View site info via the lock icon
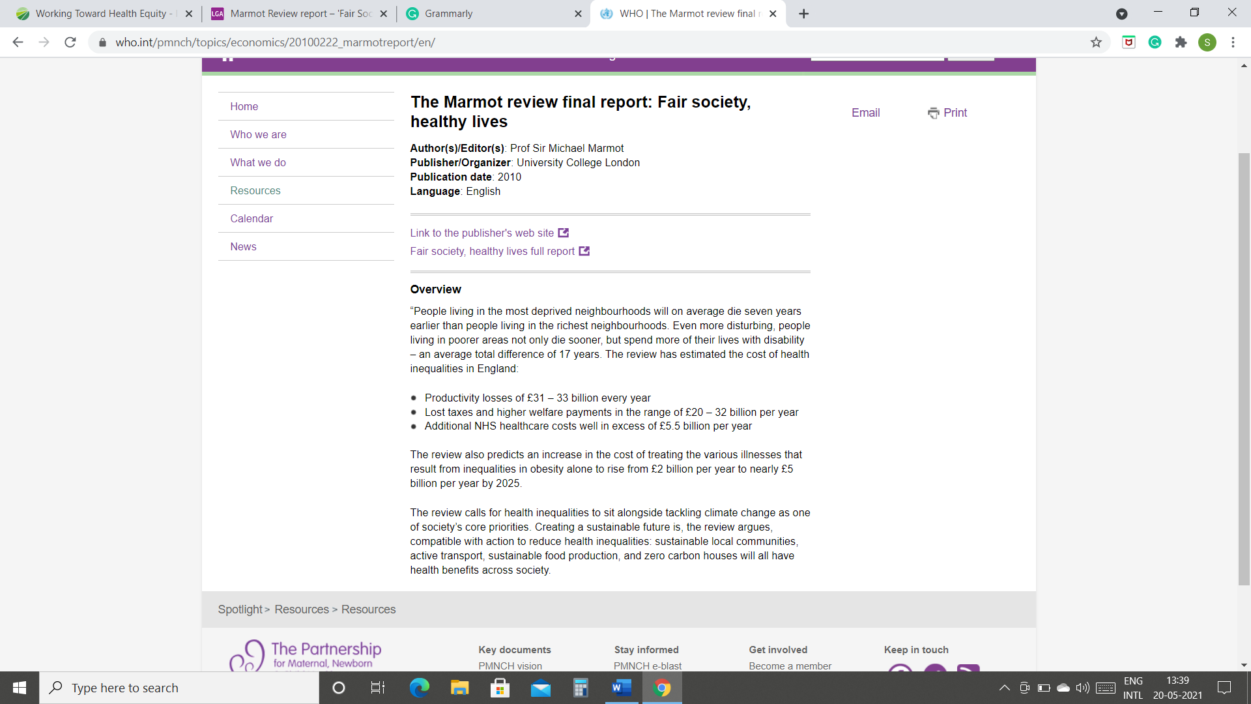Image resolution: width=1251 pixels, height=704 pixels. pos(102,42)
